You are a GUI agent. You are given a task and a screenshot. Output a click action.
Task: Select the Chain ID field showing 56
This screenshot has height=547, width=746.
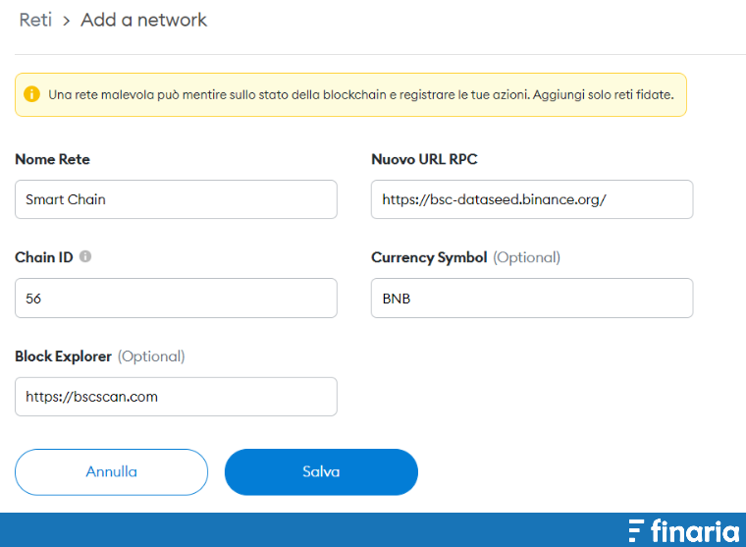(x=176, y=298)
